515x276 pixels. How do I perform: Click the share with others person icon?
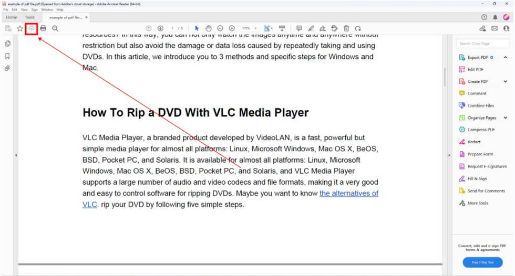(x=506, y=28)
